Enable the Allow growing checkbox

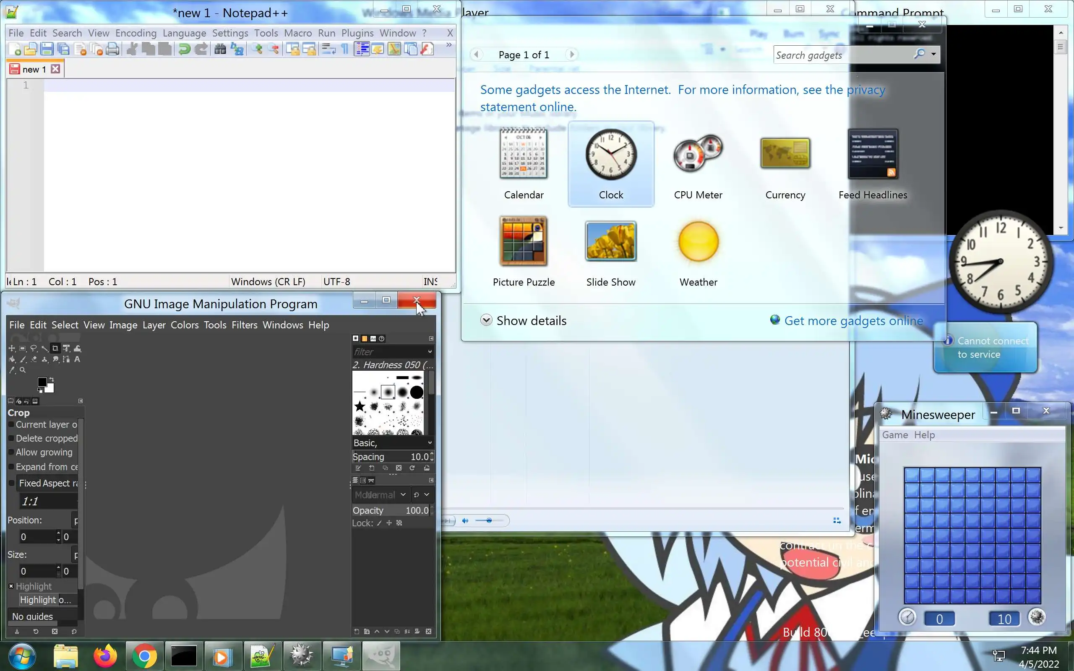pos(12,452)
